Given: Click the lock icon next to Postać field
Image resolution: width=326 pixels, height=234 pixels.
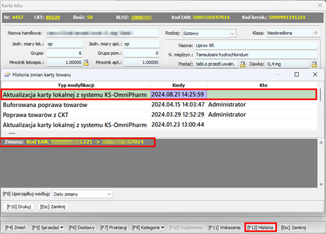Looking at the screenshot, I should click(x=242, y=64).
